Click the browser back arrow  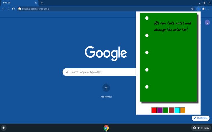click(x=3, y=9)
